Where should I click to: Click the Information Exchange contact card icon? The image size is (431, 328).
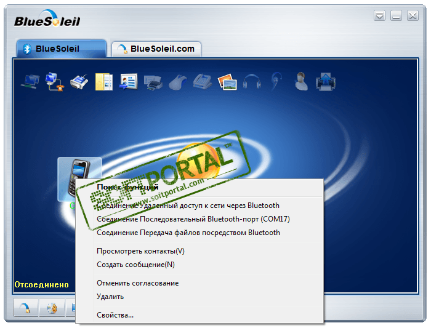pos(128,82)
